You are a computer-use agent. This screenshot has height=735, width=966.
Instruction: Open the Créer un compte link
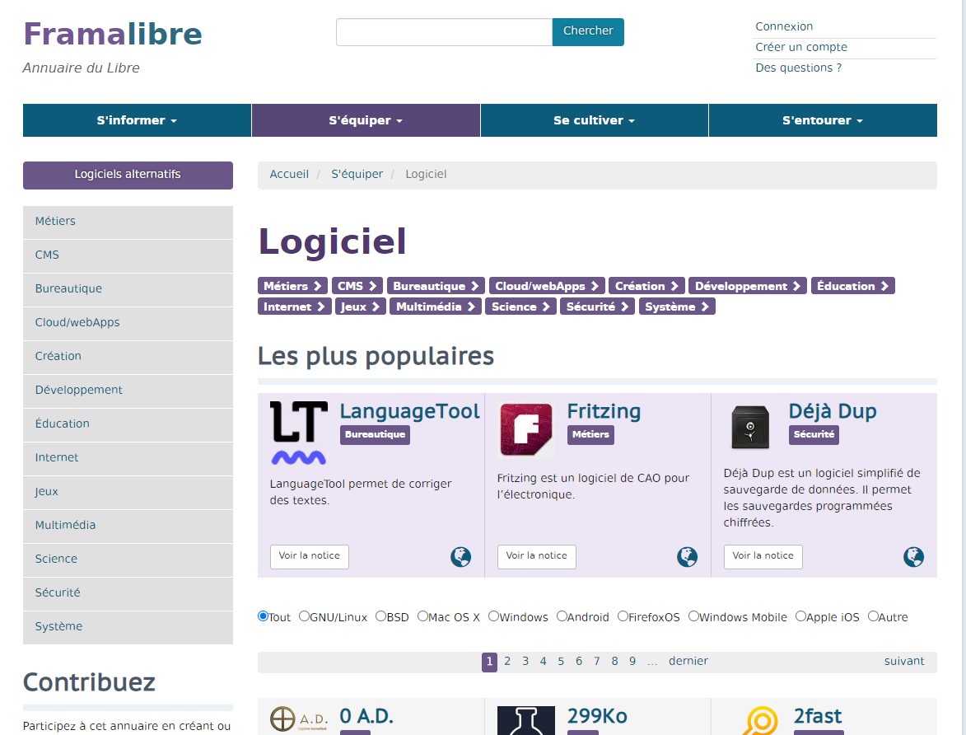(801, 48)
